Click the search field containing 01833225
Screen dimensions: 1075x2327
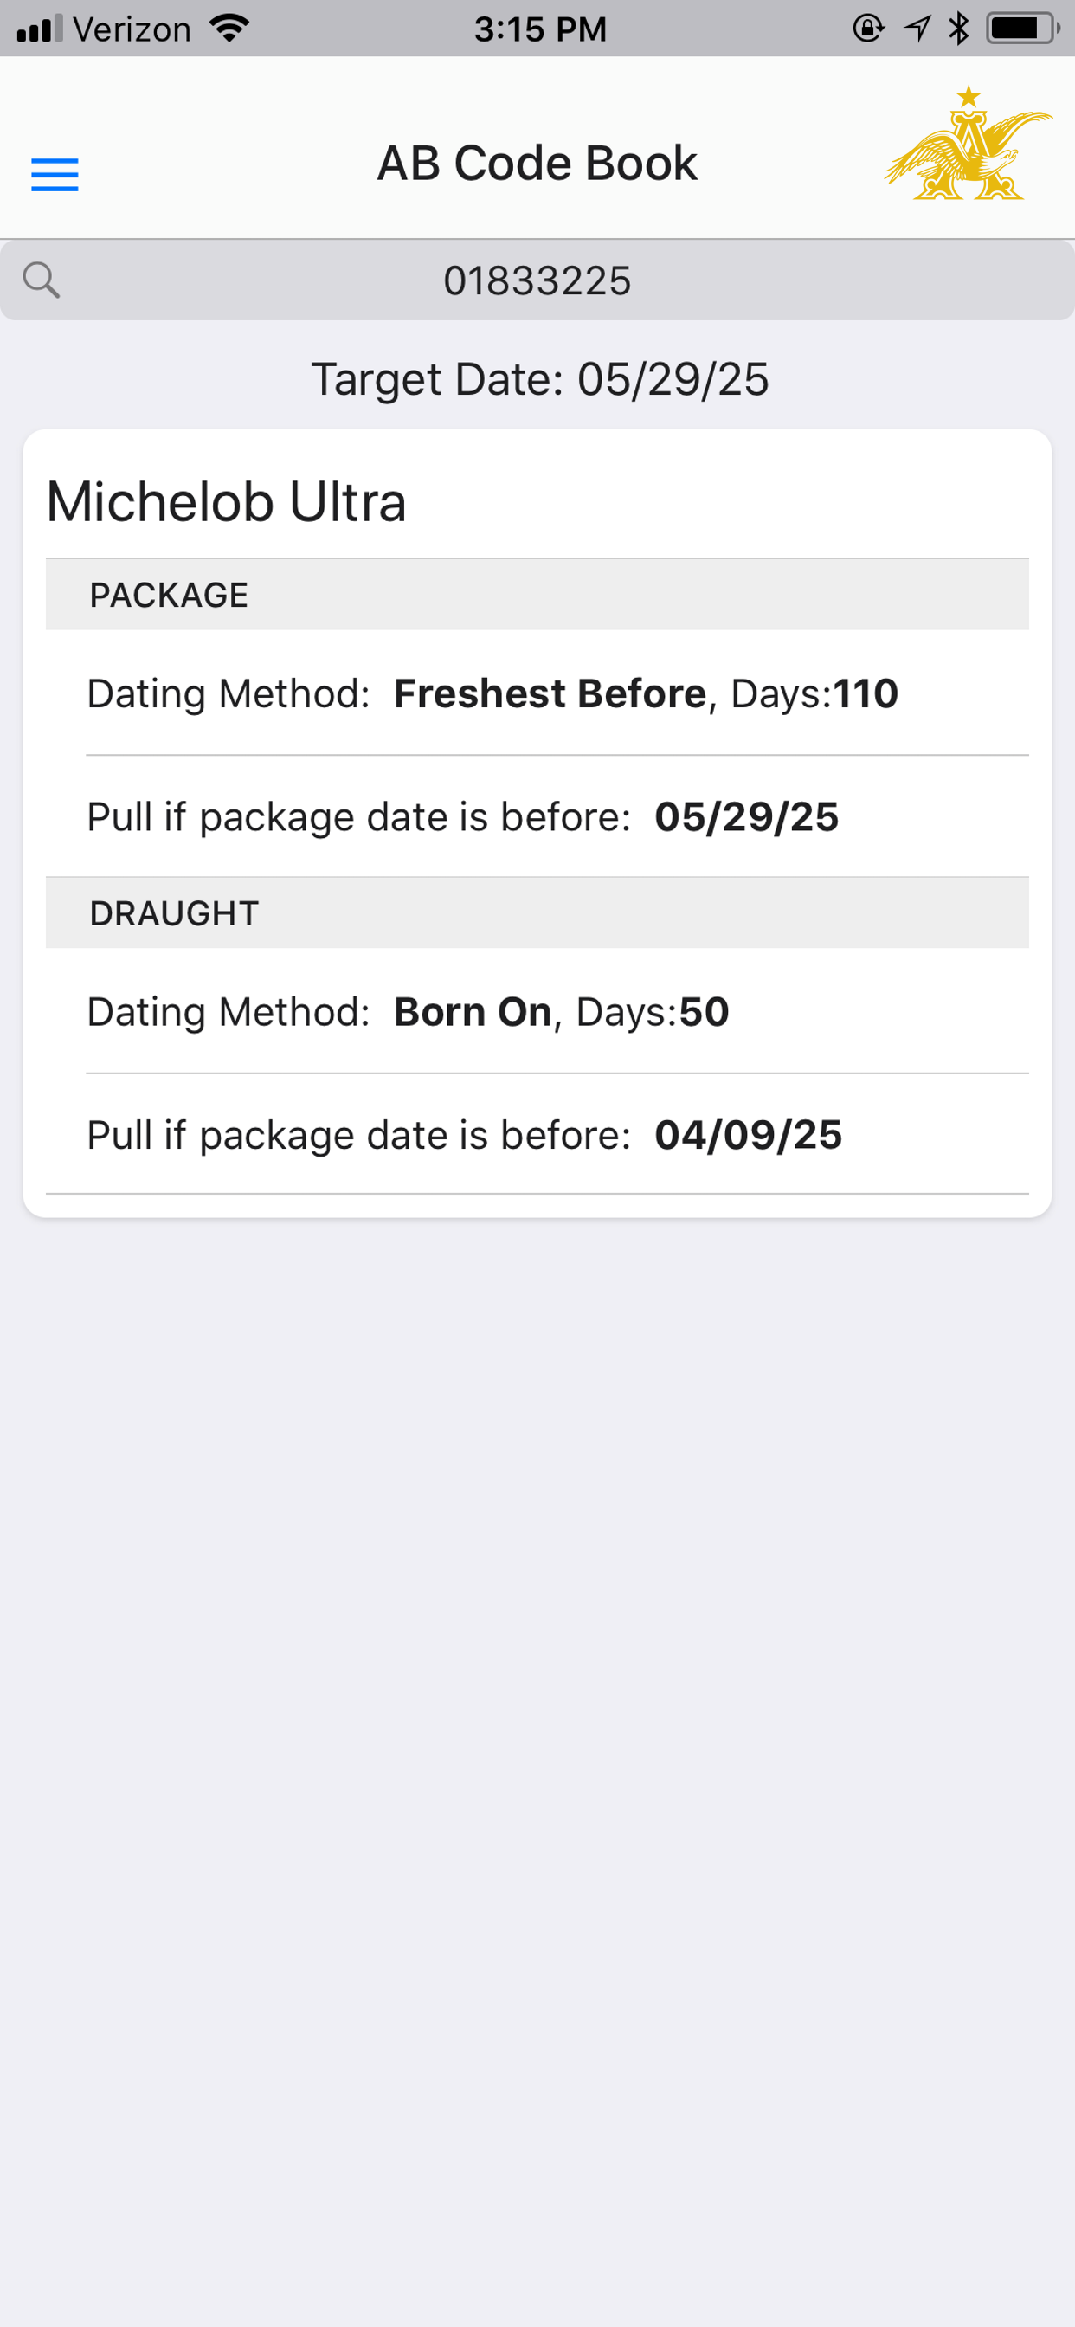pos(537,280)
